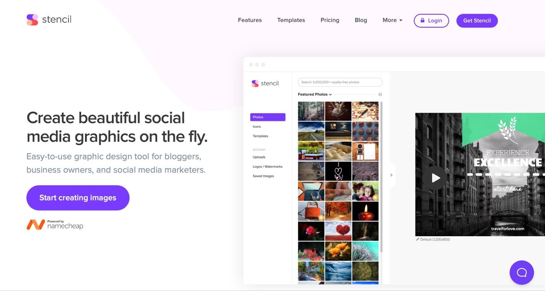Click the travelforlove.com text on canvas

pyautogui.click(x=508, y=229)
